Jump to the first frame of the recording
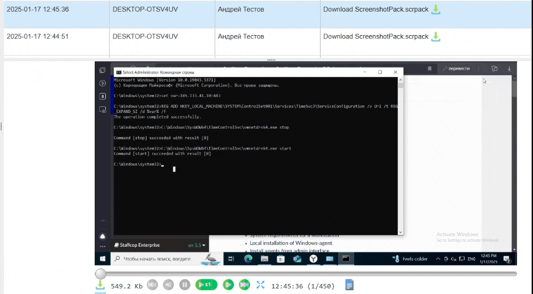533x294 pixels. point(153,285)
